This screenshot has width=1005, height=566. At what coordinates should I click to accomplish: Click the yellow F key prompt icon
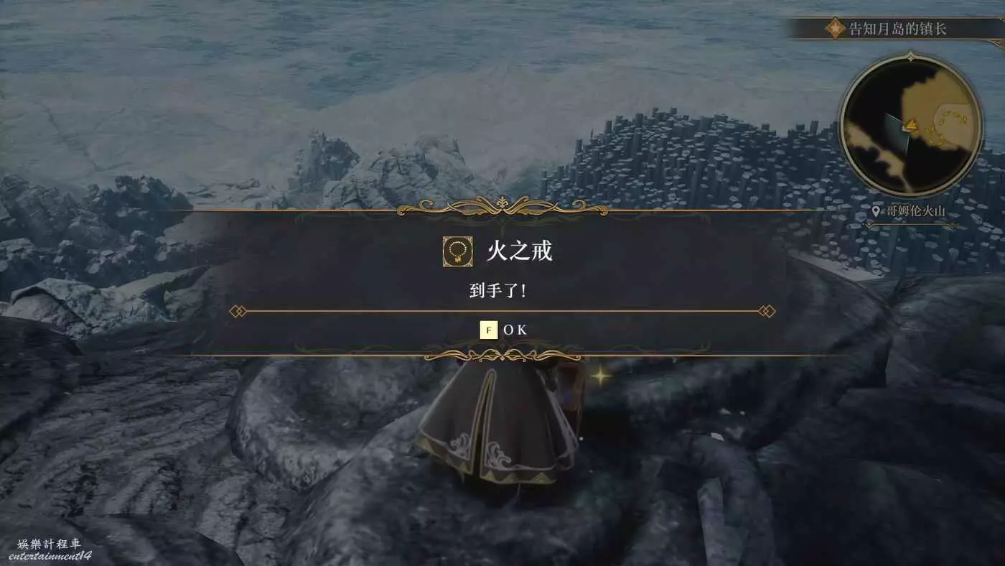[489, 330]
